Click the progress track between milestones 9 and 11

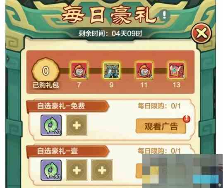[x=128, y=71]
